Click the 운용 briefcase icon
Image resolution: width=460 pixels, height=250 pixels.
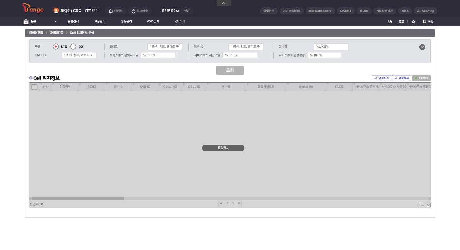coord(26,22)
